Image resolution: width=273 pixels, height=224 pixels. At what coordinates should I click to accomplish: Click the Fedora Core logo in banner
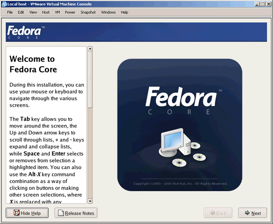25,32
